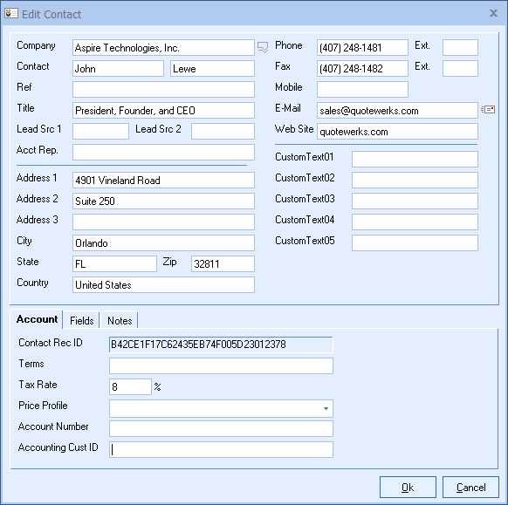This screenshot has height=505, width=508.
Task: Switch to the Account tab
Action: coord(37,319)
